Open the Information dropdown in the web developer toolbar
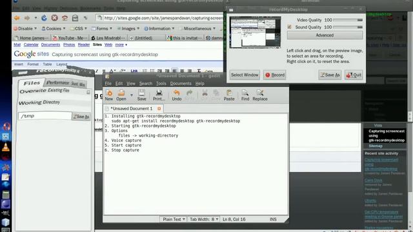413x232 pixels. pos(159,28)
